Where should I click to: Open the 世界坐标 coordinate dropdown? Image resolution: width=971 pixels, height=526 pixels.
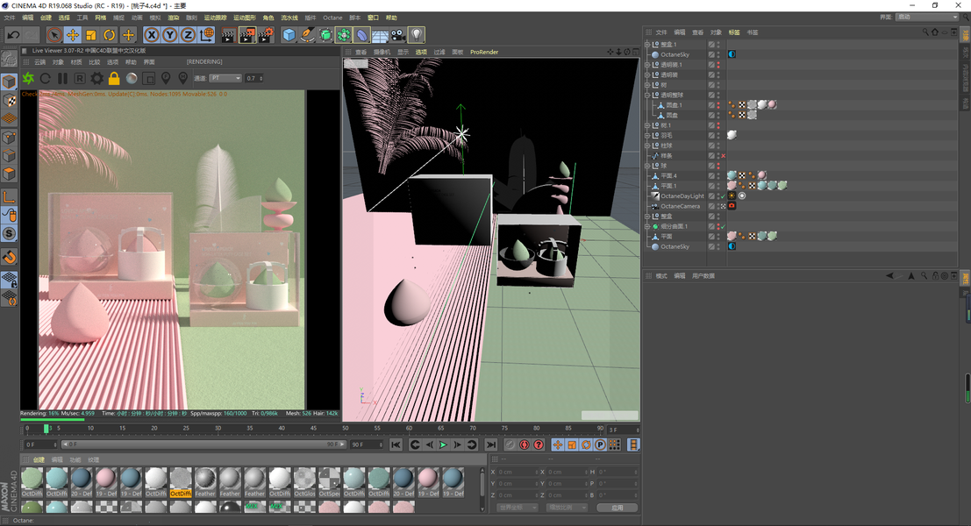coord(518,508)
